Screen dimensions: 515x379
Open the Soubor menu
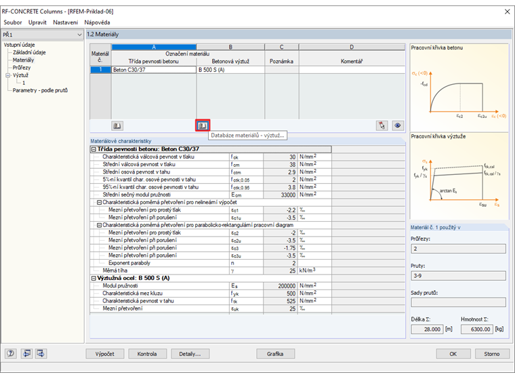[13, 22]
